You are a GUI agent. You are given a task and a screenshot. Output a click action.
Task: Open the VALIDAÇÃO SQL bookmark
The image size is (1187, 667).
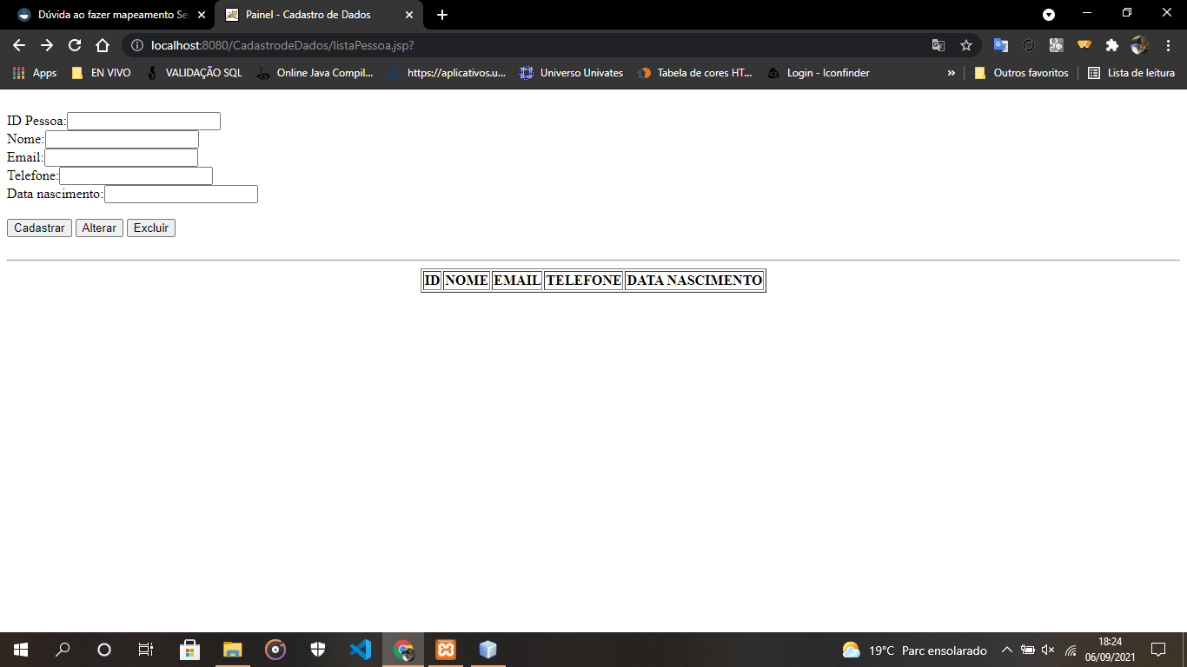click(x=194, y=73)
